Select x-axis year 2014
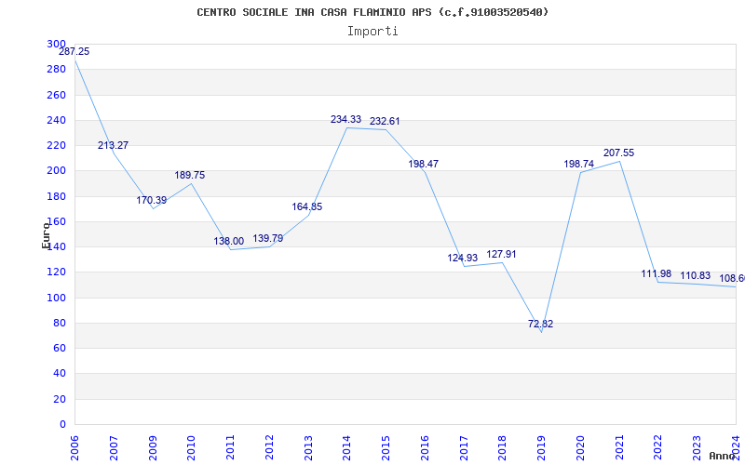Viewport: 745px width, 465px height. [346, 448]
